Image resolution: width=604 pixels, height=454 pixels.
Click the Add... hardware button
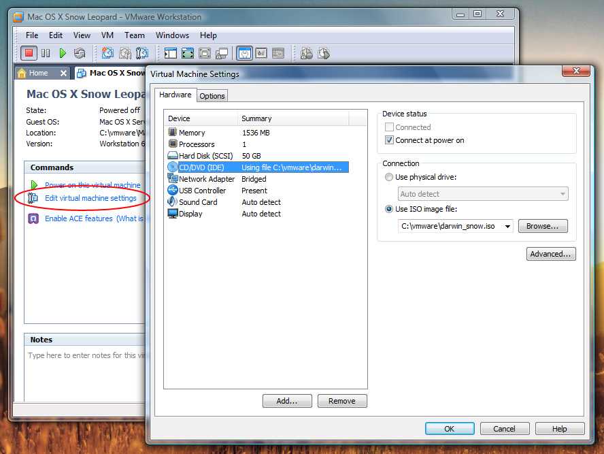click(287, 401)
